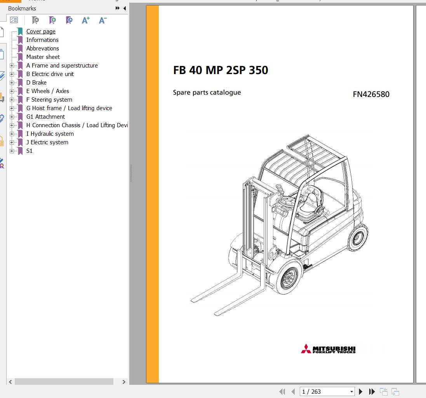Viewport: 426px width, 398px height.
Task: Go to last page button
Action: pyautogui.click(x=372, y=391)
